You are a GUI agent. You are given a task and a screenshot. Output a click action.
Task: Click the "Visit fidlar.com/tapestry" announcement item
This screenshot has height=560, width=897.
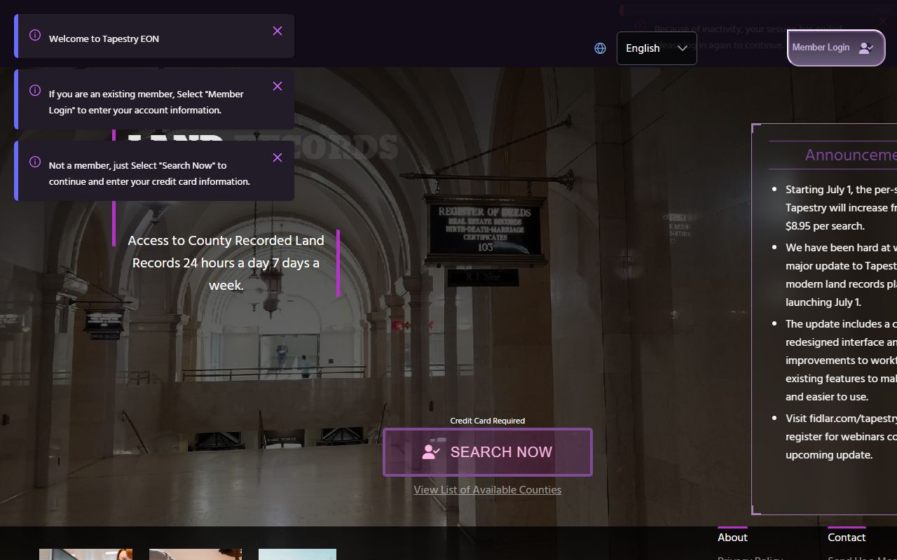coord(841,436)
